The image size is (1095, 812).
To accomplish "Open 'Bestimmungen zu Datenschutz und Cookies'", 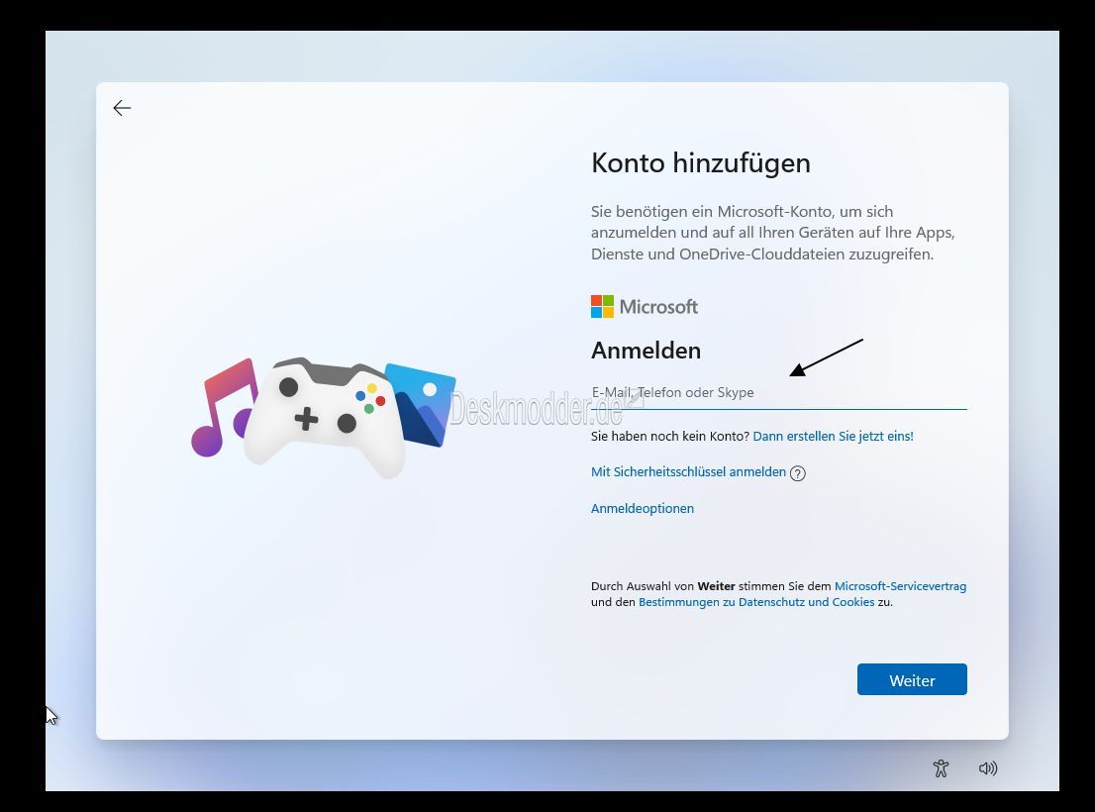I will click(x=756, y=602).
